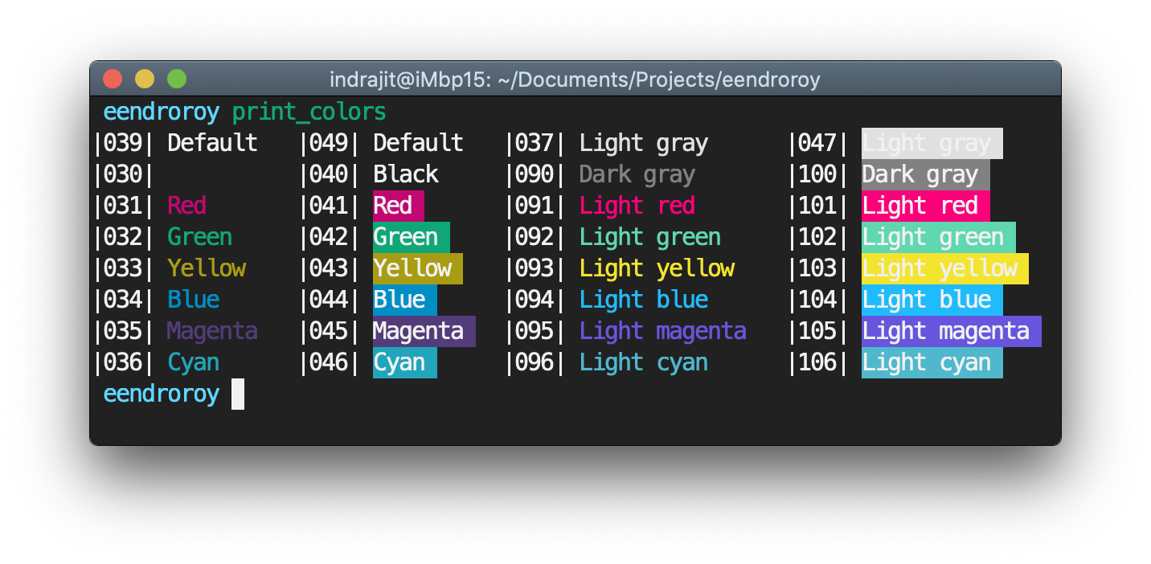This screenshot has width=1151, height=564.
Task: Click the print_colors command text
Action: tap(309, 112)
